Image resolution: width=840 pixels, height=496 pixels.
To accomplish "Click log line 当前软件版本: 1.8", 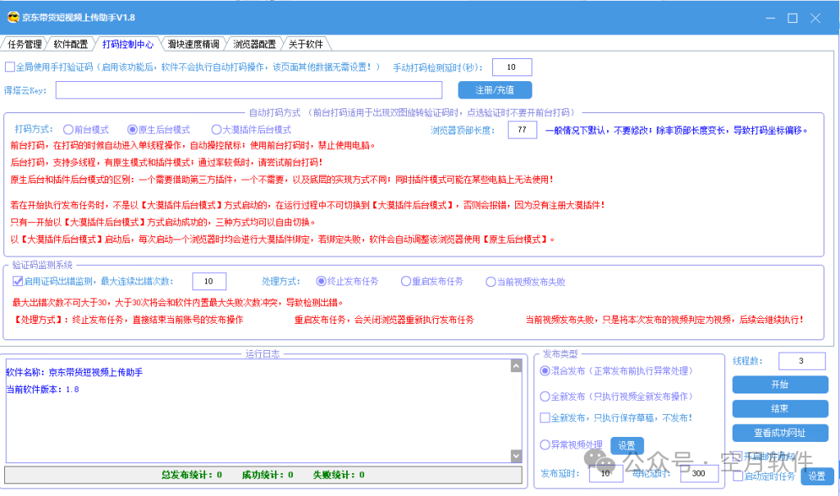I will pos(43,389).
